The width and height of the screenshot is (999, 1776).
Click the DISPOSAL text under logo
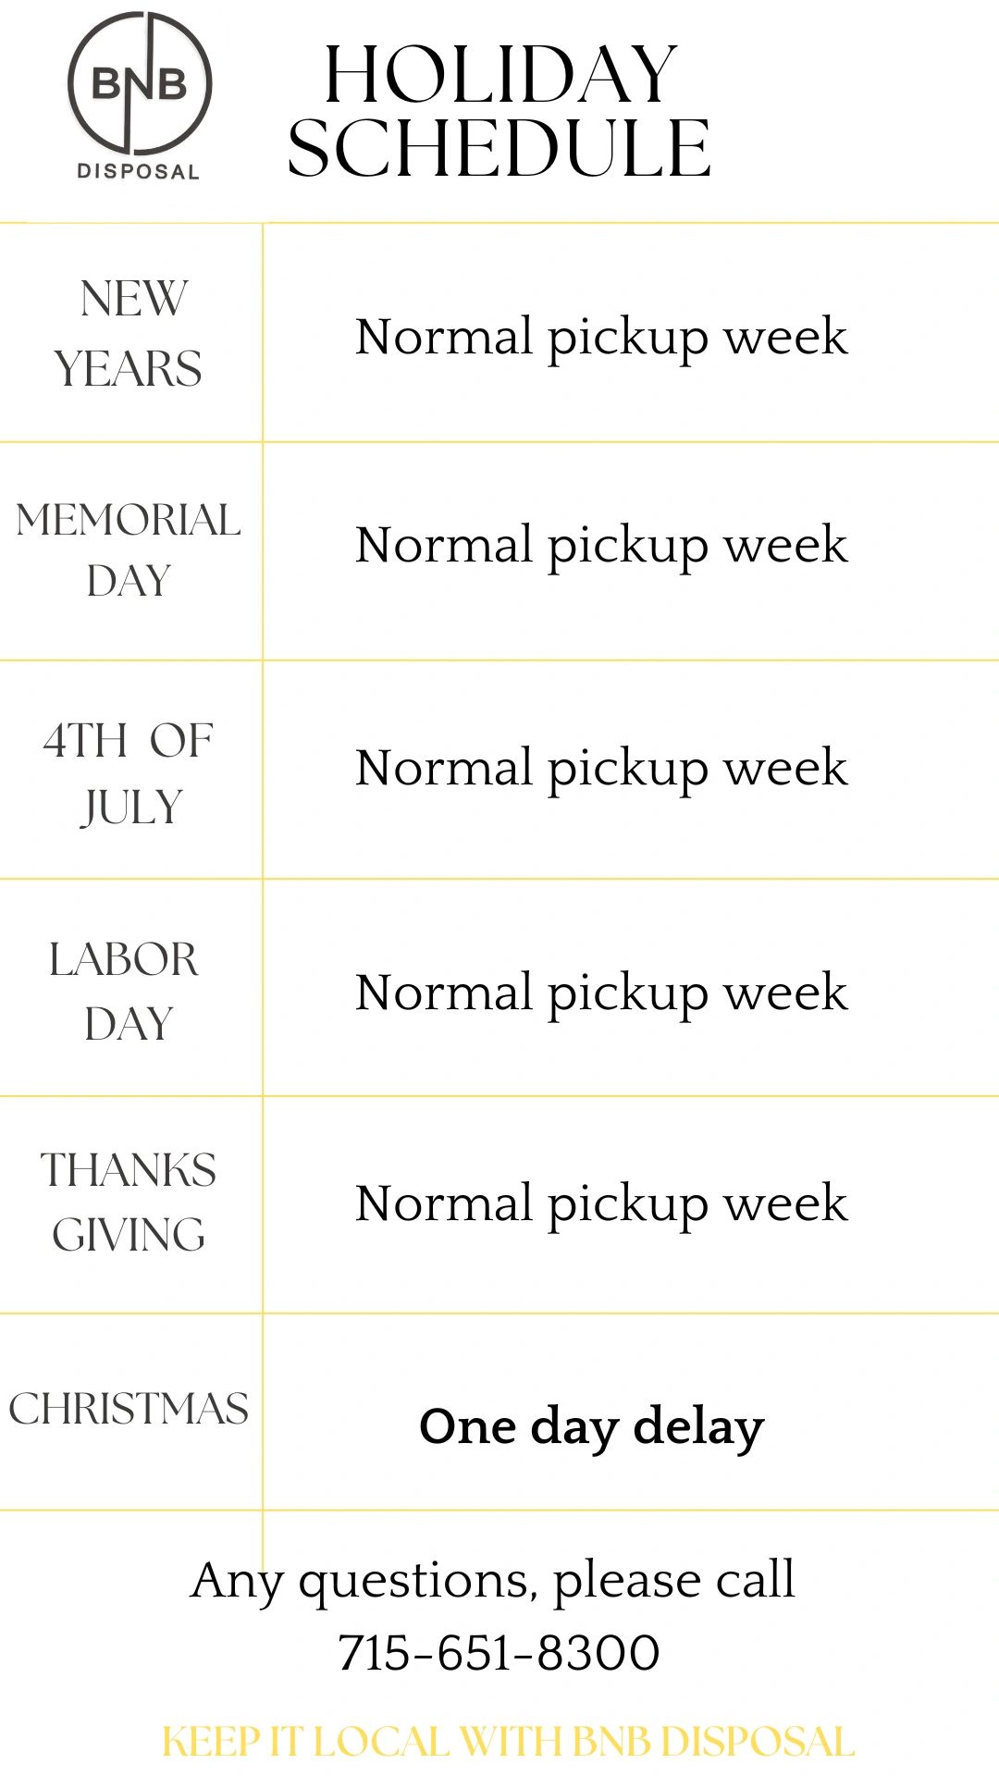point(139,171)
